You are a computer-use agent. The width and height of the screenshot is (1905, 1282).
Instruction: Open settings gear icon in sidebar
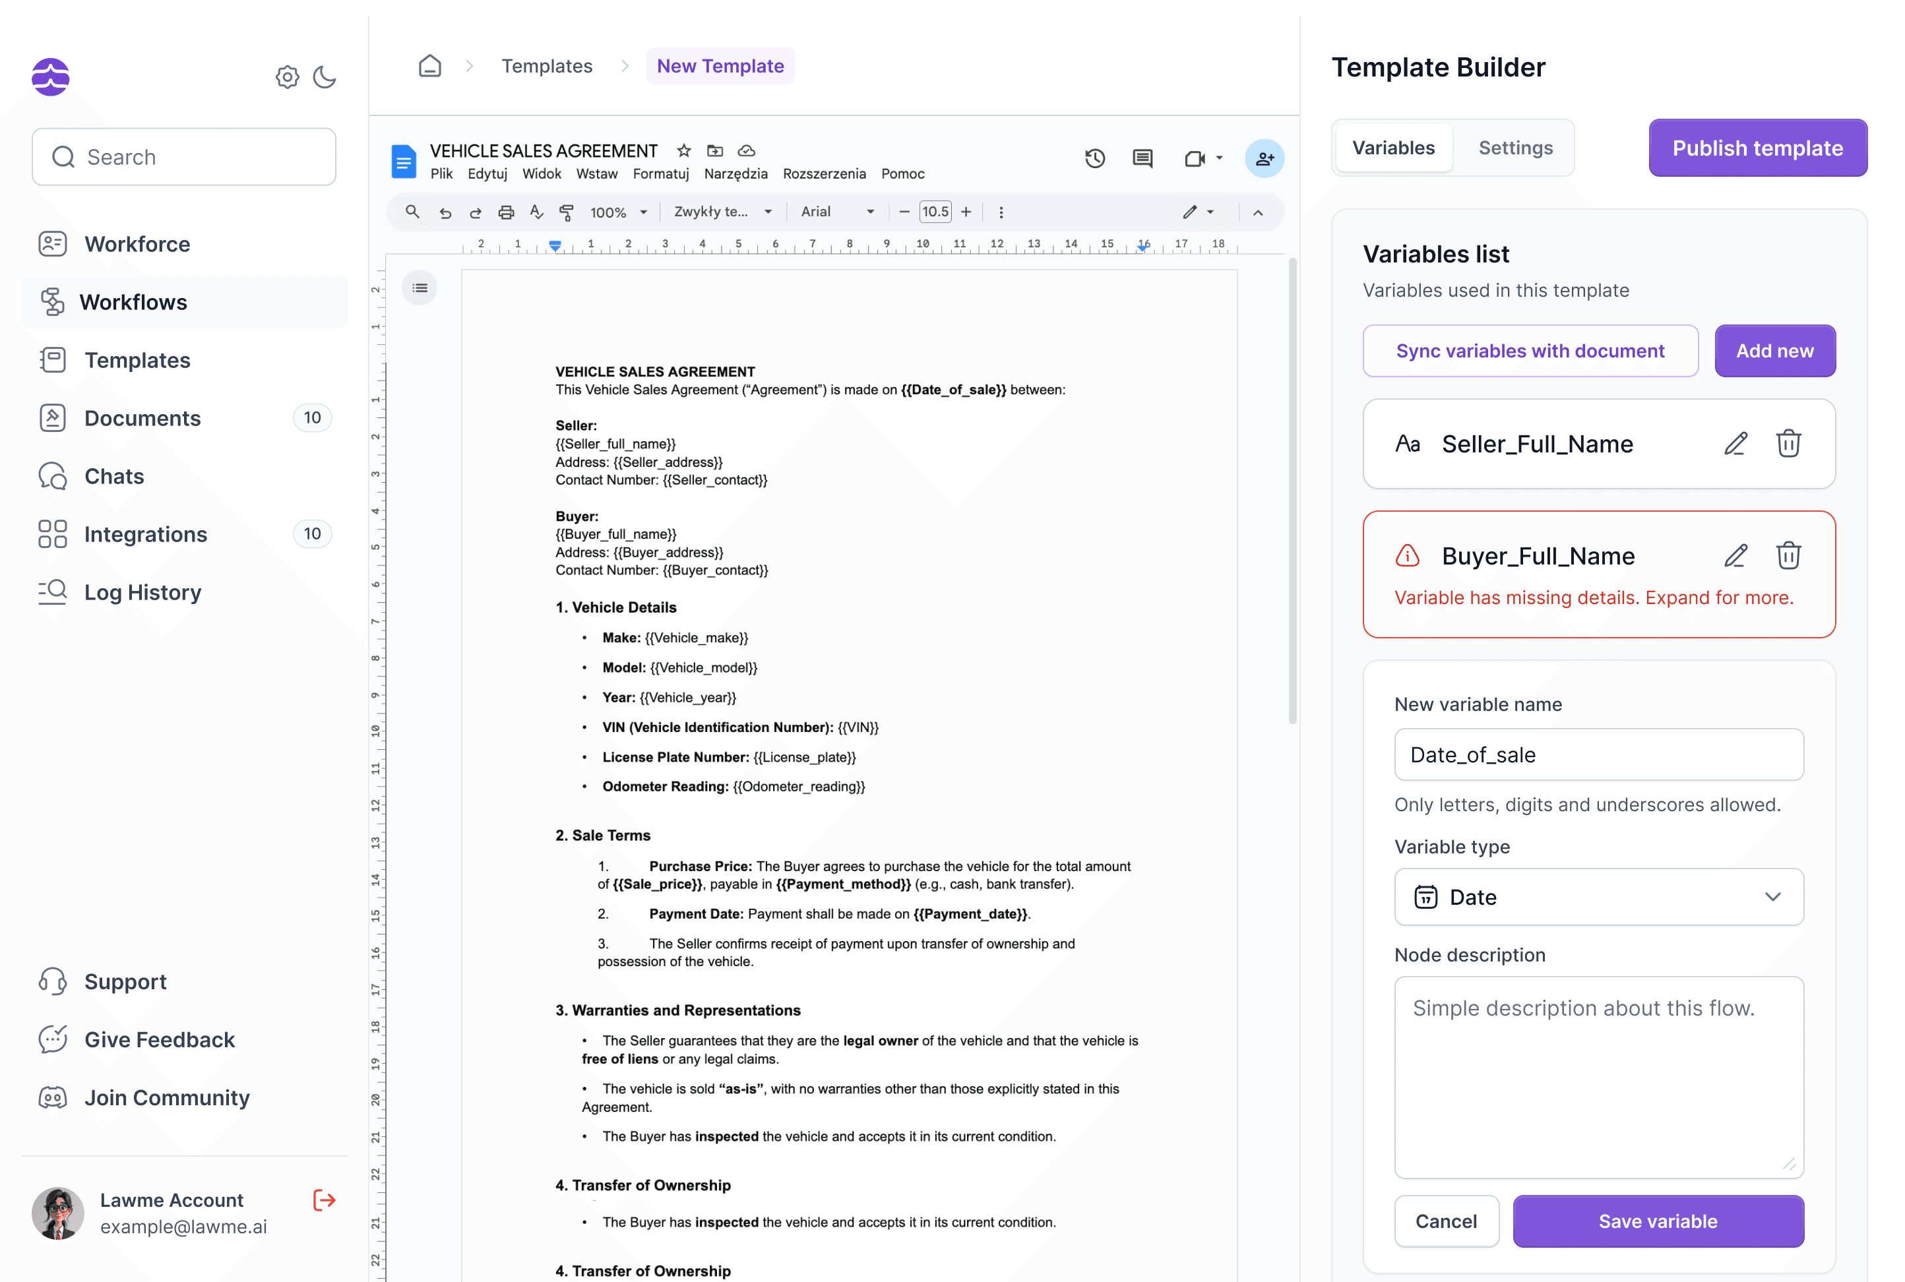point(287,77)
